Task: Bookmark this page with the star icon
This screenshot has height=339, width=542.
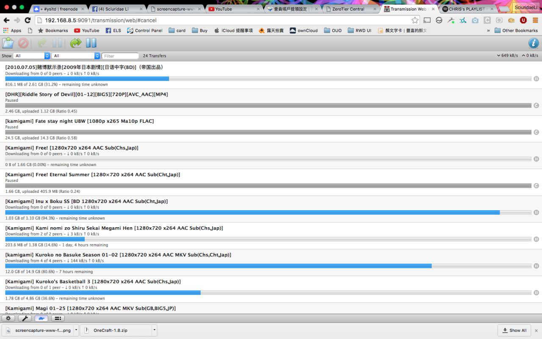Action: pyautogui.click(x=415, y=20)
